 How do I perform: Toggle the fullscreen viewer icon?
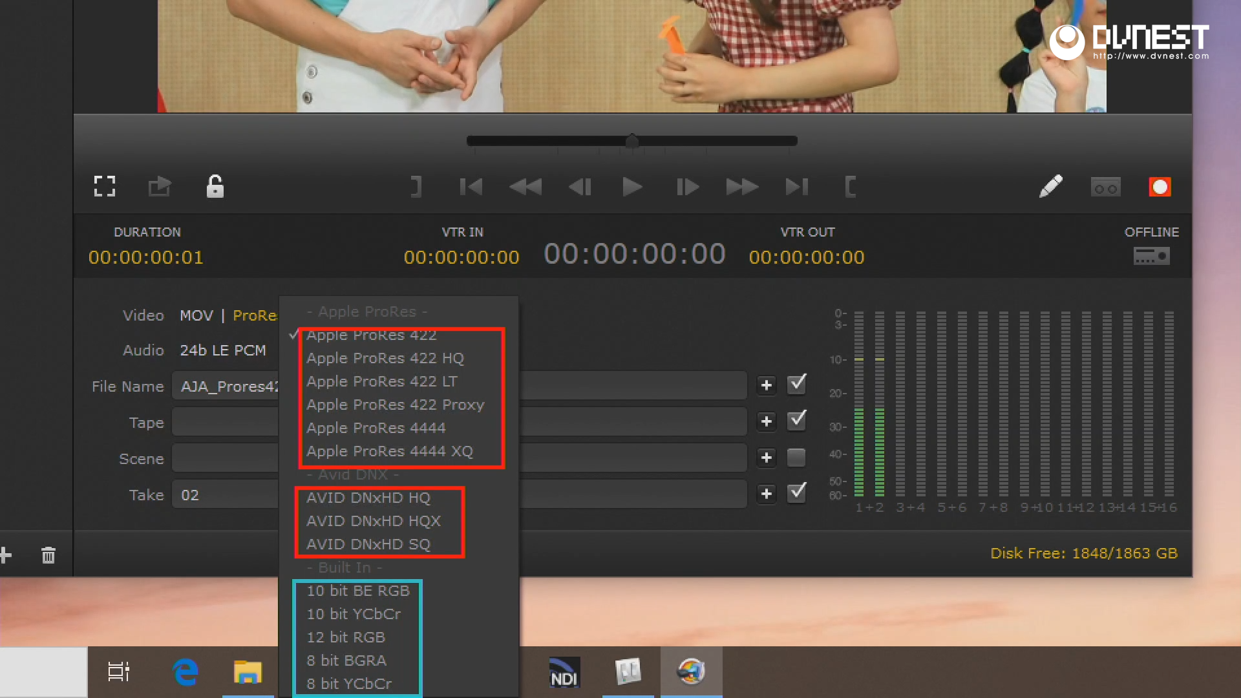[105, 187]
